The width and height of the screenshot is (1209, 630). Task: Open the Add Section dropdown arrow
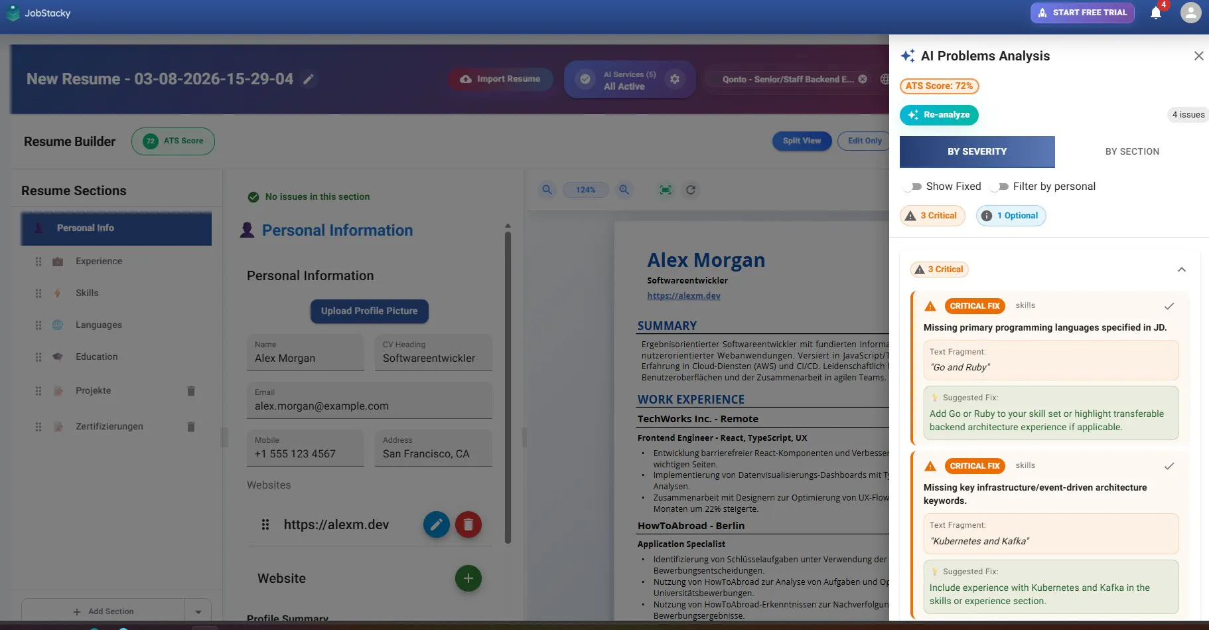tap(198, 611)
